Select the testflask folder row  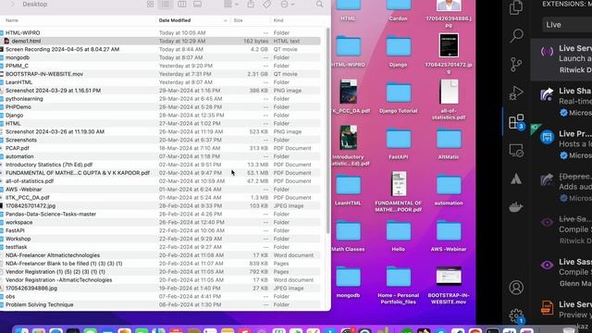pos(160,247)
